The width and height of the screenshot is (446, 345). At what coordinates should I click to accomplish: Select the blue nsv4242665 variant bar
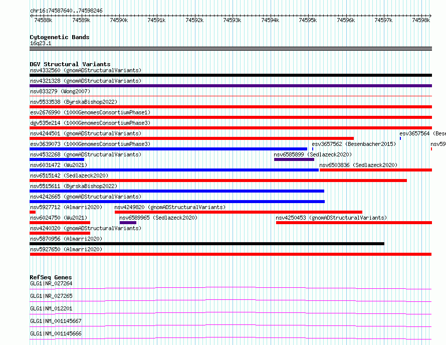click(177, 202)
